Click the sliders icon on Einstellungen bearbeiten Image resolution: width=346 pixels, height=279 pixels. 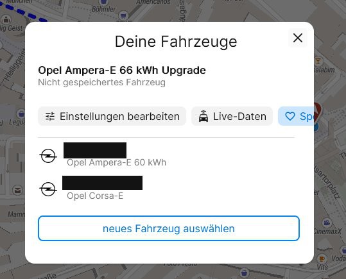50,116
